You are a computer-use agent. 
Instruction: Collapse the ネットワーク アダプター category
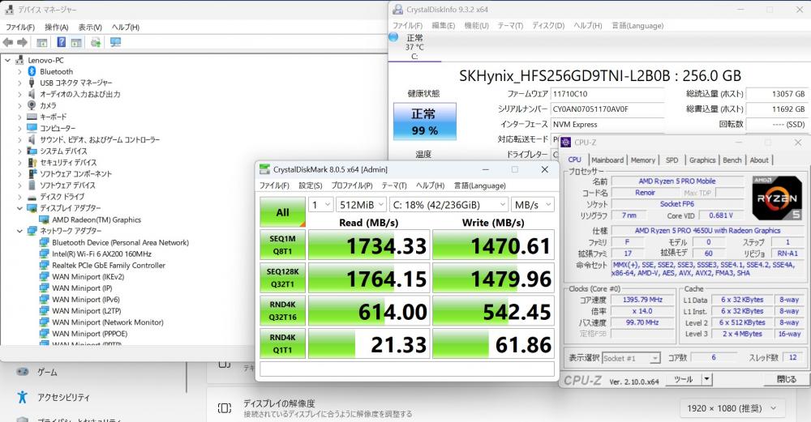tap(19, 231)
